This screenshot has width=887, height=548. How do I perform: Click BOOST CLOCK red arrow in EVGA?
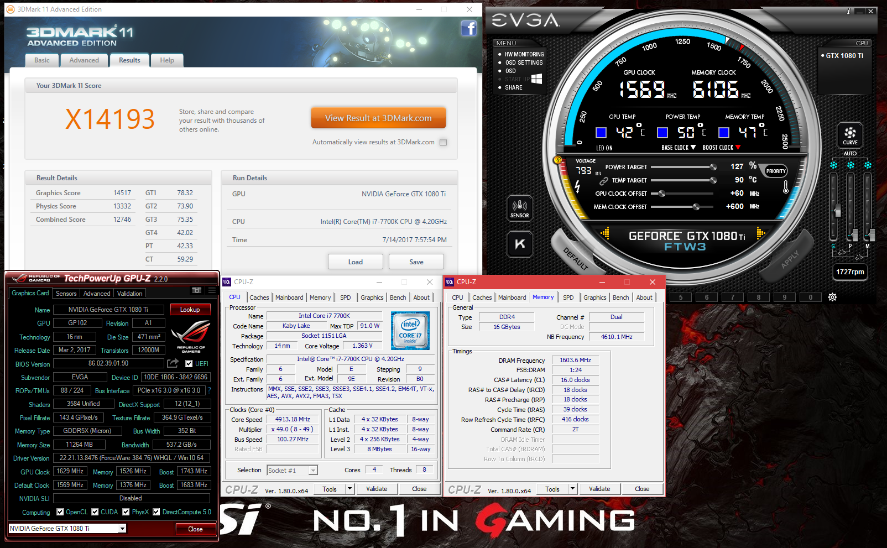coord(738,148)
